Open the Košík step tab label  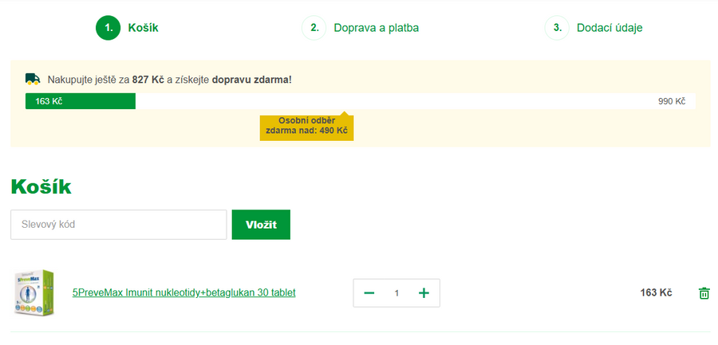click(x=143, y=28)
